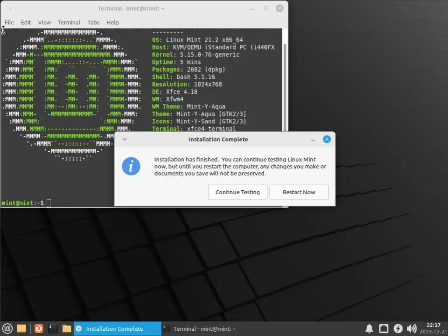This screenshot has height=336, width=448.
Task: Close the Terminal window
Action: pos(280,8)
